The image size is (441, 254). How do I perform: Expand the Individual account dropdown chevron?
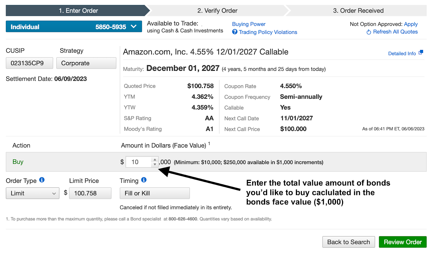tap(134, 26)
